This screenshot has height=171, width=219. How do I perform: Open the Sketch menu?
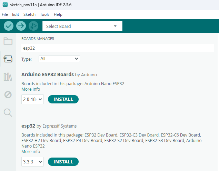(x=29, y=14)
